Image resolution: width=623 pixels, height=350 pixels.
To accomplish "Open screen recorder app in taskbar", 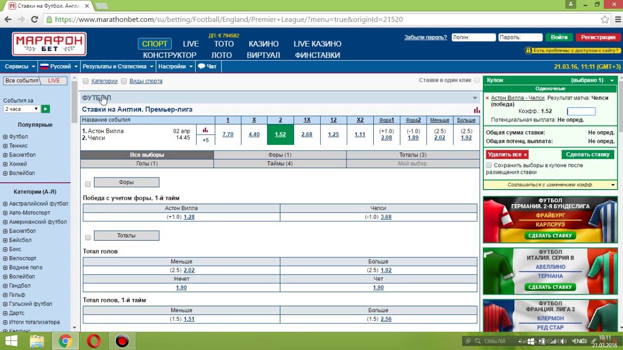I will click(x=122, y=341).
